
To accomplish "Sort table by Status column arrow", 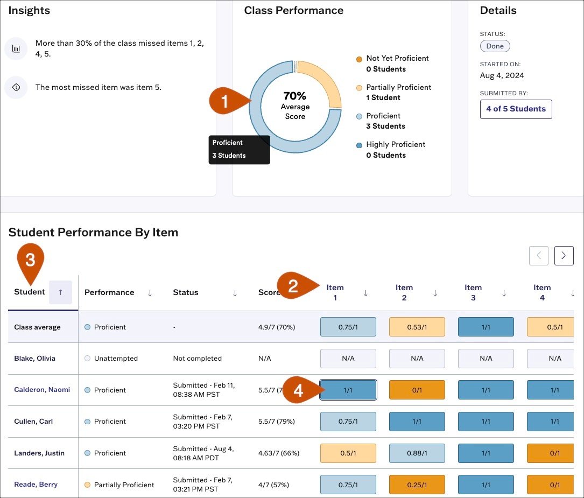I will click(235, 293).
